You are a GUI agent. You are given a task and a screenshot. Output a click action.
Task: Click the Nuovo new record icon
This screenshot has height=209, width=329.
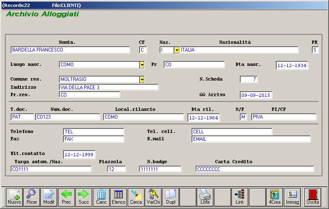[x=14, y=197]
